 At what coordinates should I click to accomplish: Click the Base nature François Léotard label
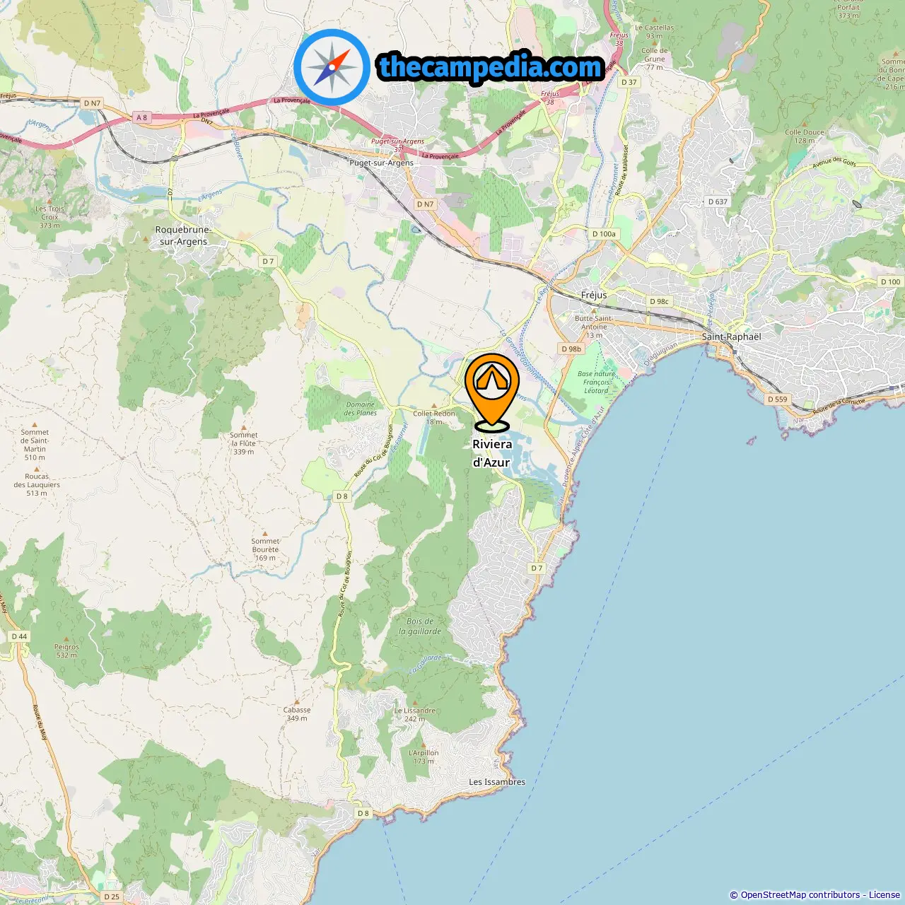(x=596, y=382)
